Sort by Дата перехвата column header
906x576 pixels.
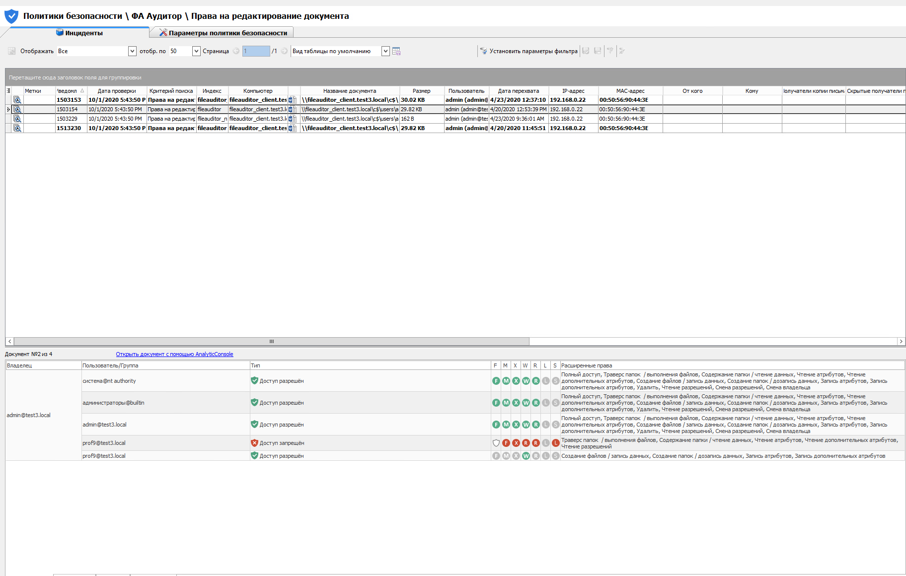[518, 91]
